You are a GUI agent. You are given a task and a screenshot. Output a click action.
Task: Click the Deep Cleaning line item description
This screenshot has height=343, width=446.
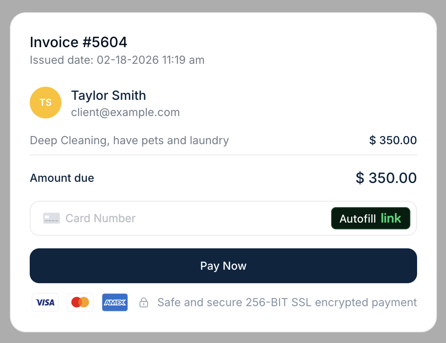click(x=130, y=141)
